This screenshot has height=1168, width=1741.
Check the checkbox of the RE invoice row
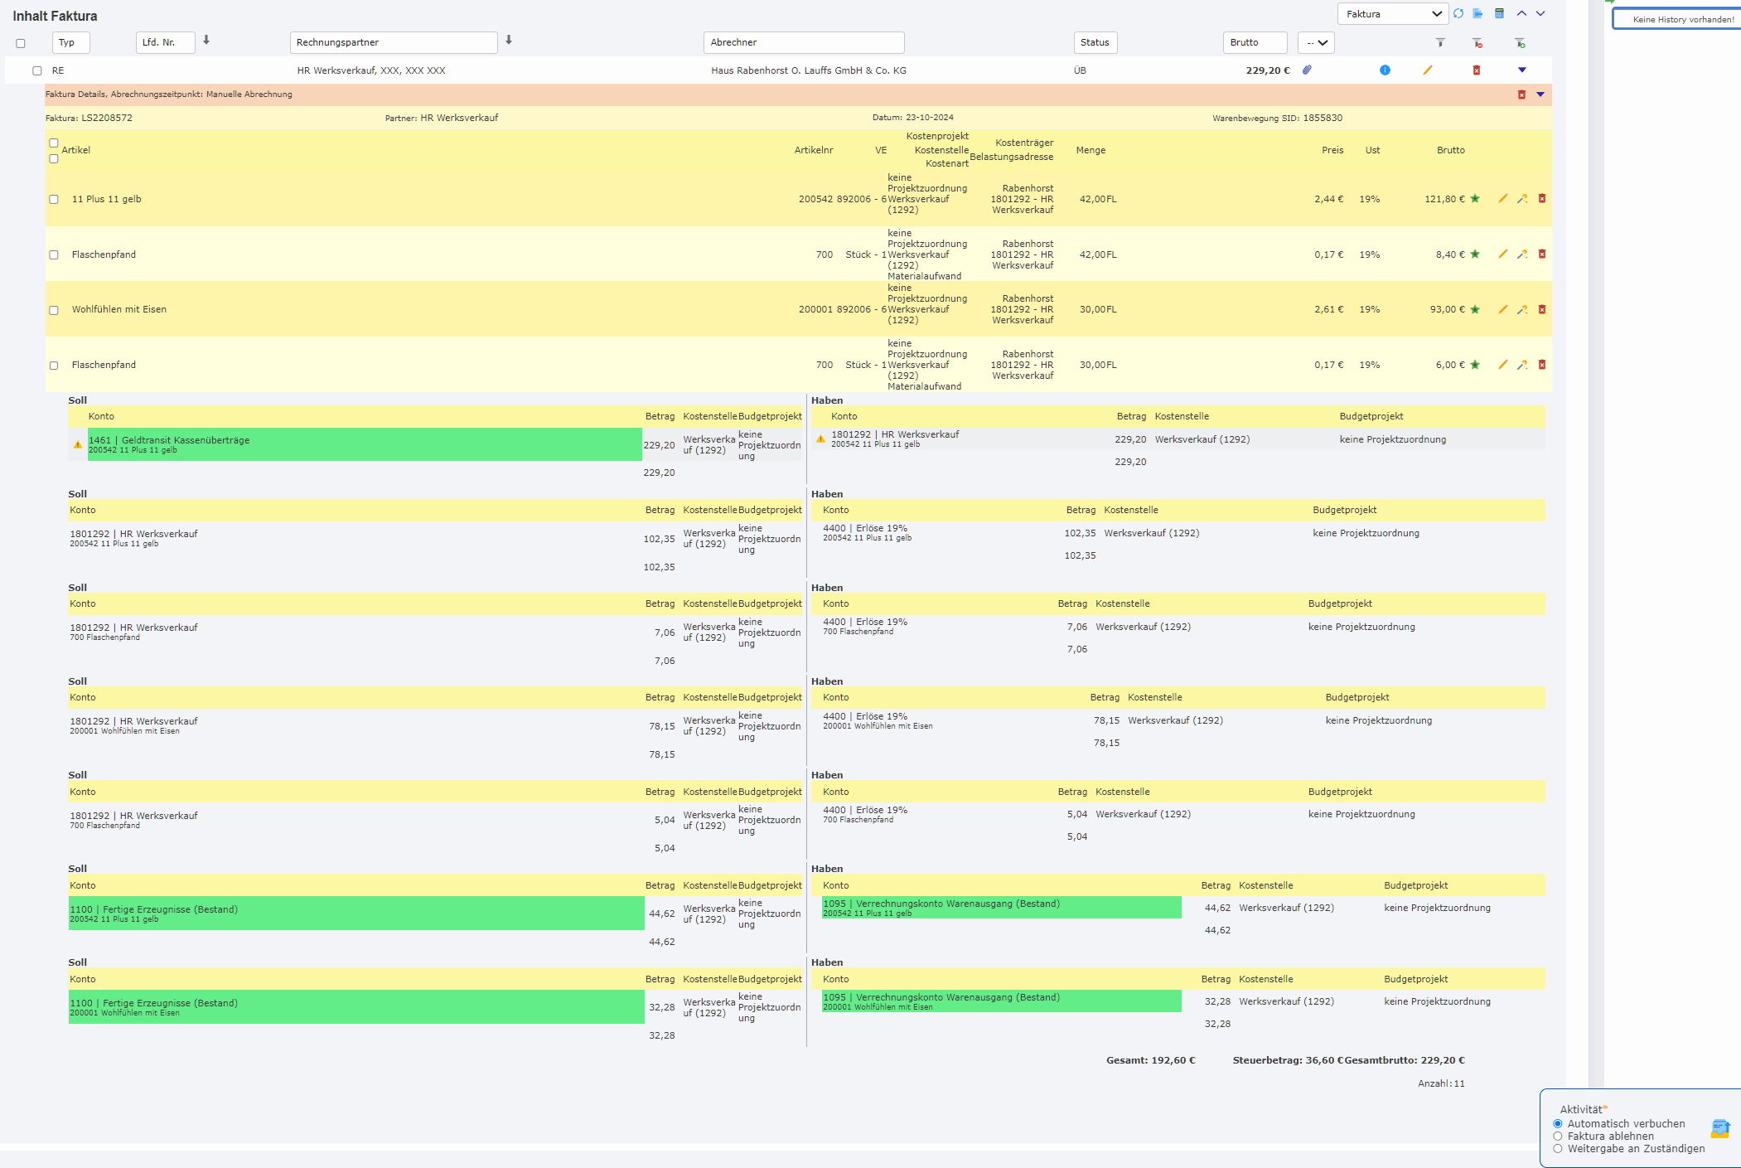pyautogui.click(x=36, y=70)
